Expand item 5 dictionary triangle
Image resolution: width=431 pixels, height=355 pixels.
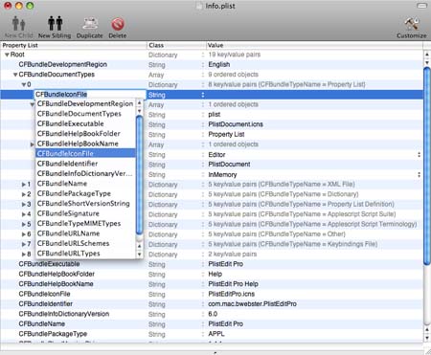[x=24, y=224]
